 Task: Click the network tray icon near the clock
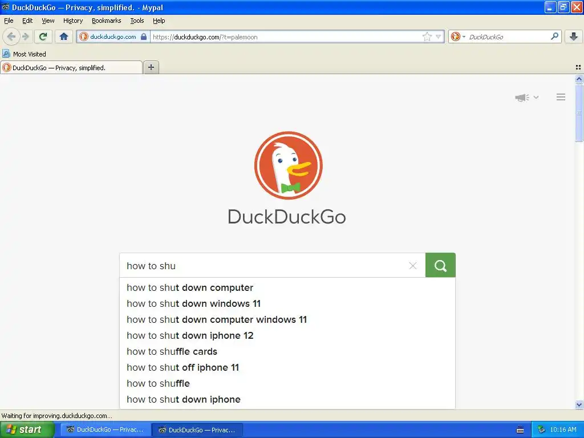tap(541, 430)
